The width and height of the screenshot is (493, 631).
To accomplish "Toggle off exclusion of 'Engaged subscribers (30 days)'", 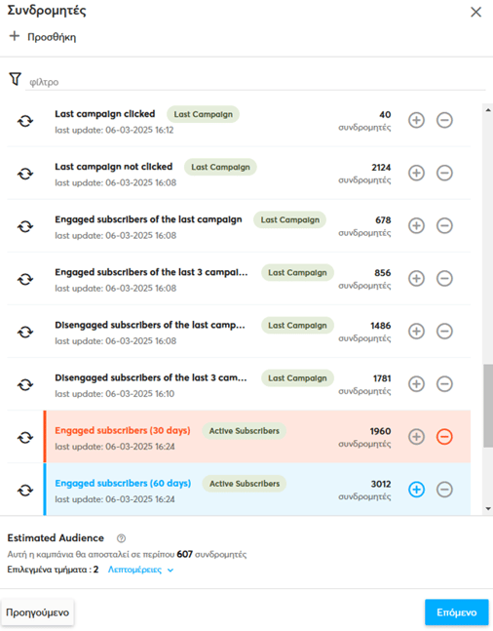I will tap(444, 437).
